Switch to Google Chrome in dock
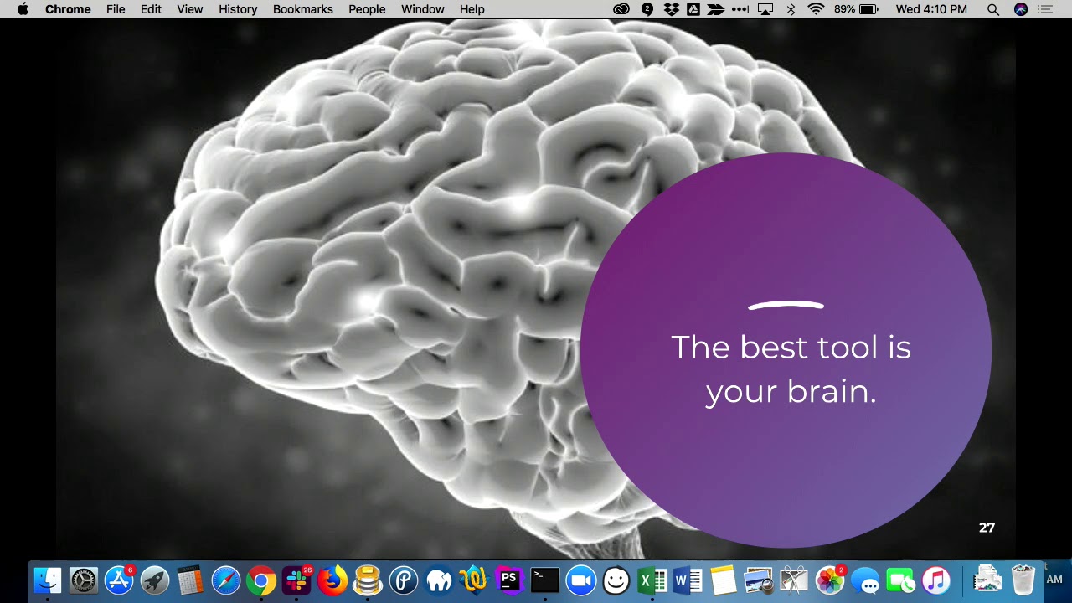The image size is (1072, 603). [x=261, y=580]
